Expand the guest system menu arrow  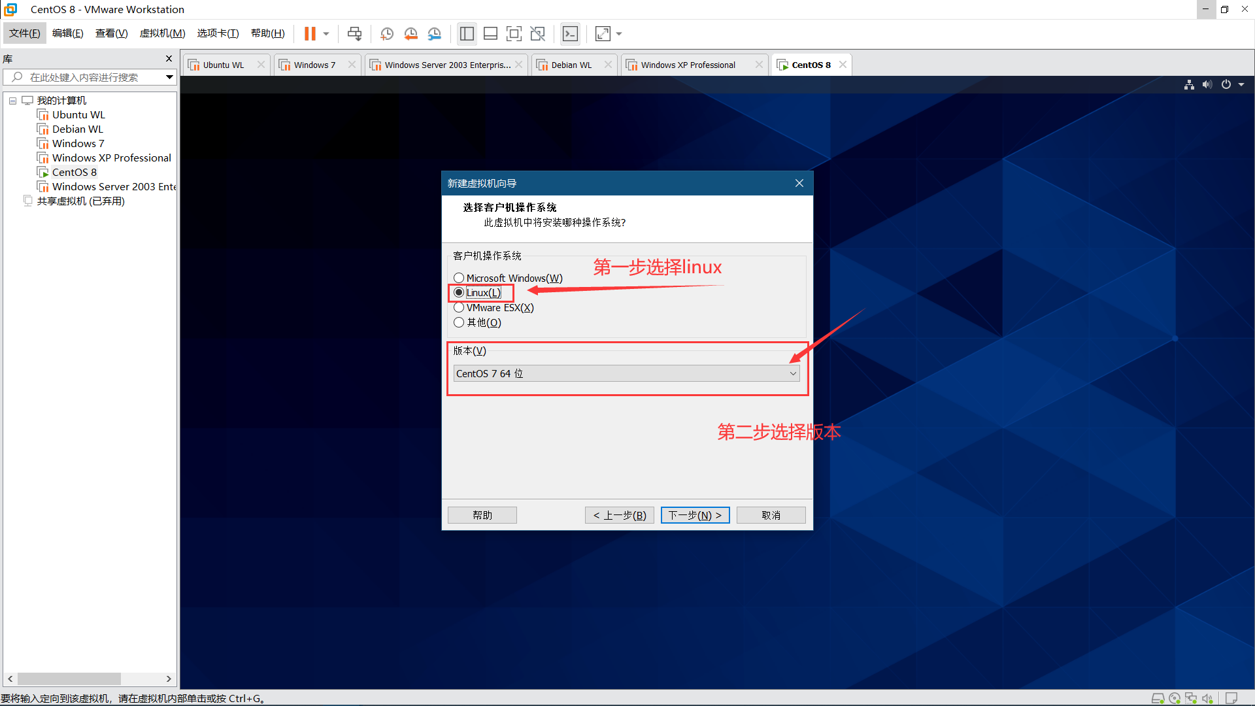[x=1241, y=84]
